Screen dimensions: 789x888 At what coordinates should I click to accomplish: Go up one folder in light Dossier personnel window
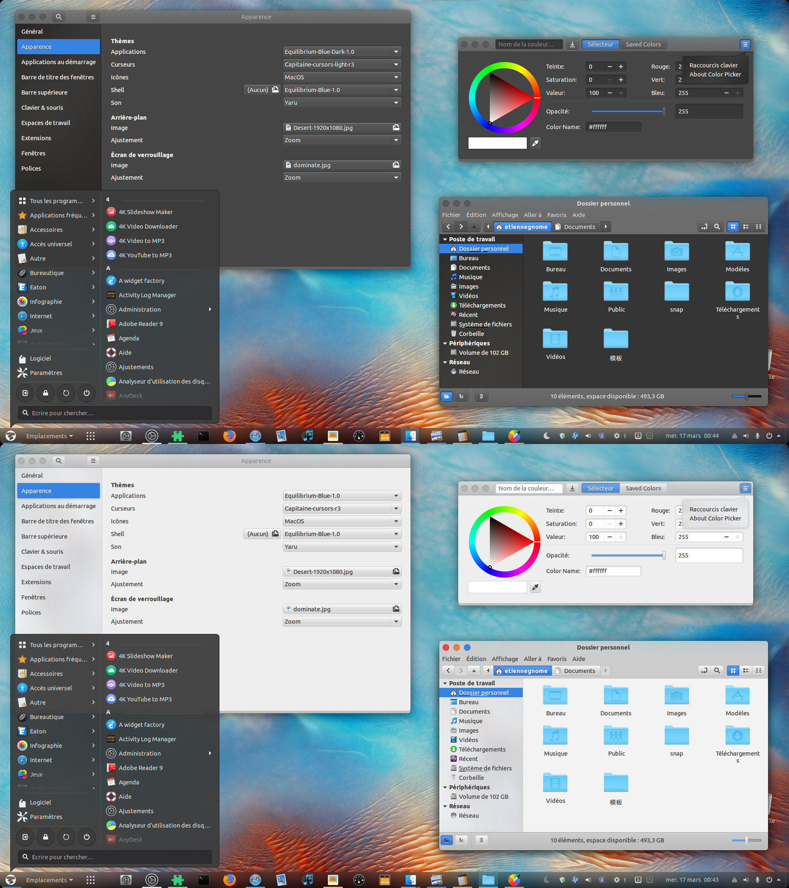pyautogui.click(x=474, y=671)
